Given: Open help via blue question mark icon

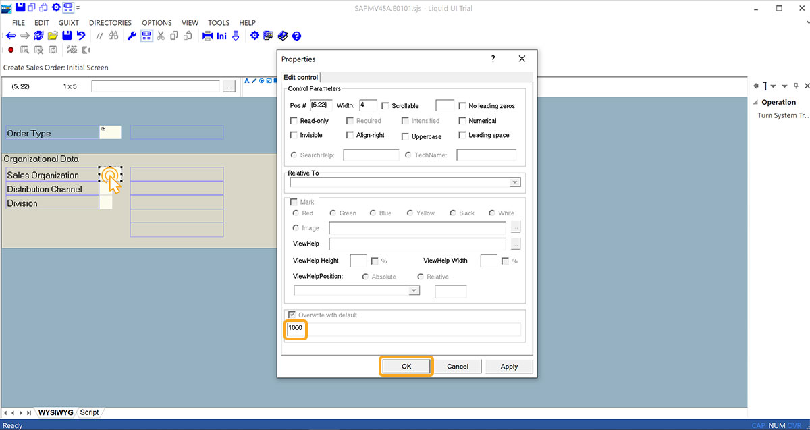Looking at the screenshot, I should click(296, 36).
